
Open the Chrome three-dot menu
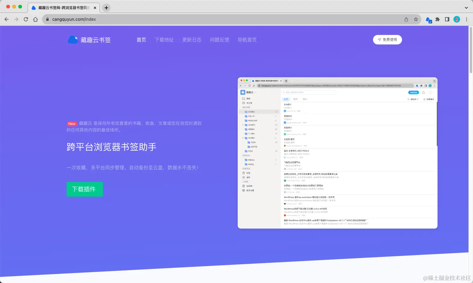click(466, 19)
